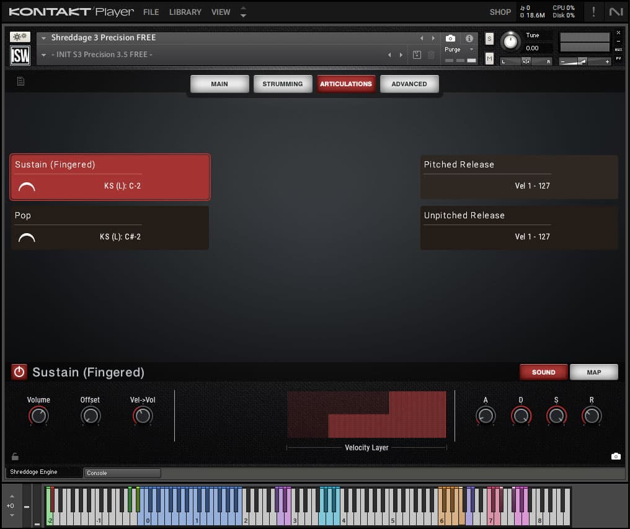
Task: Click the Velocity Layer graph
Action: [366, 414]
